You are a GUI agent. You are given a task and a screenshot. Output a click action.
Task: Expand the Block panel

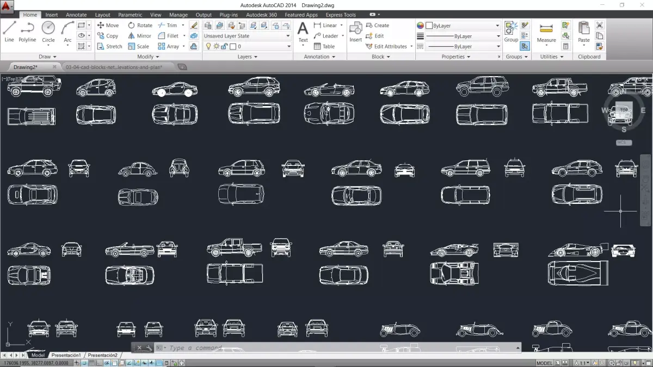[380, 57]
